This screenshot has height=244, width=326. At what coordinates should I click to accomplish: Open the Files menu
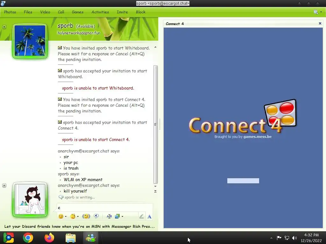point(28,12)
